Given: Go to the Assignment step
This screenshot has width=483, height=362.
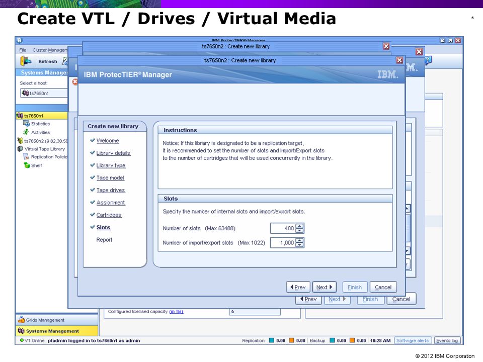Looking at the screenshot, I should point(111,203).
